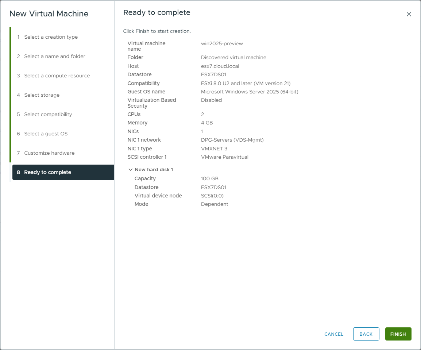The image size is (421, 350).
Task: Click the virtual machine name win2025-preview
Action: pos(222,43)
